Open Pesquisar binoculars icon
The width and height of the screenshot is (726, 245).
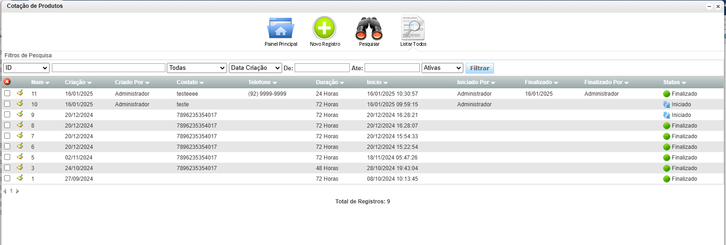(369, 29)
